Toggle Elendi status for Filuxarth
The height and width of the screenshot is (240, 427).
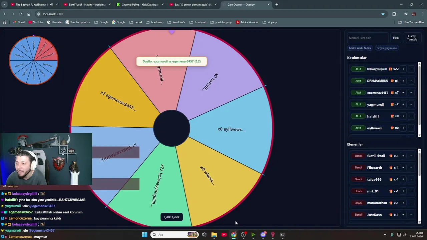(358, 168)
